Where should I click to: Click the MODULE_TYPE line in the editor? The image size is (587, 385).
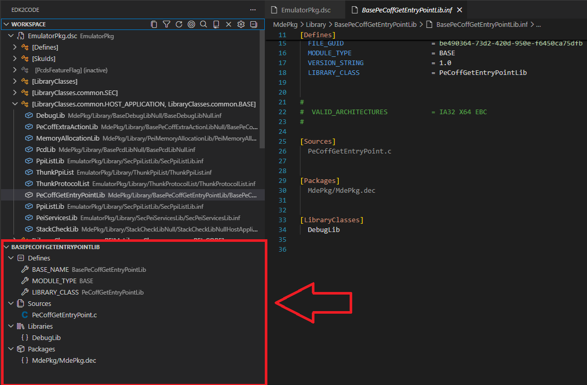click(x=381, y=53)
